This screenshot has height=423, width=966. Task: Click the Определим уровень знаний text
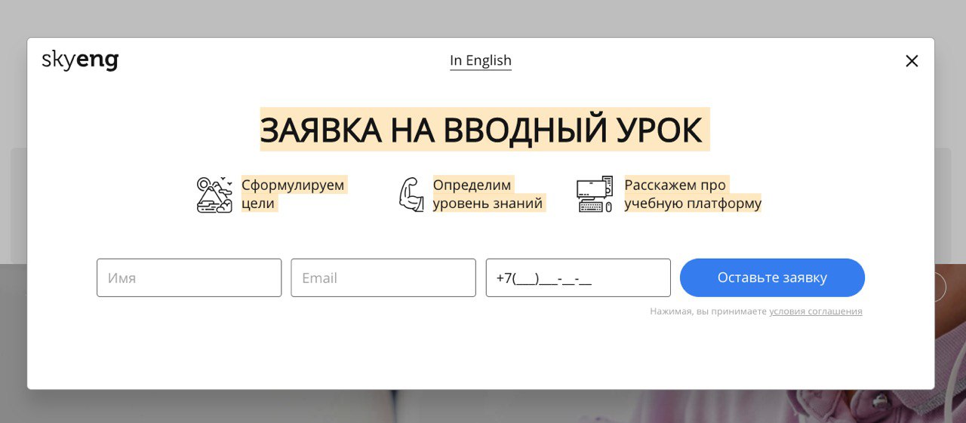(488, 195)
